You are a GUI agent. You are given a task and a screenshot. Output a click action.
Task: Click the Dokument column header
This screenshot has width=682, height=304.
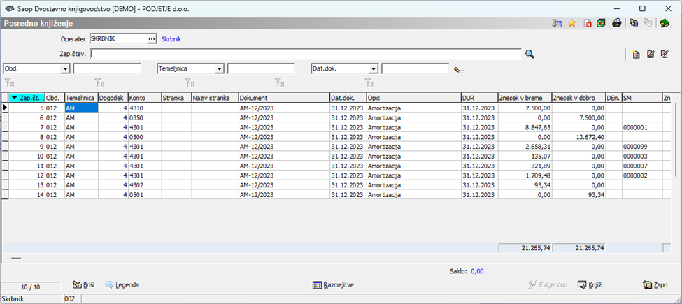(x=284, y=98)
